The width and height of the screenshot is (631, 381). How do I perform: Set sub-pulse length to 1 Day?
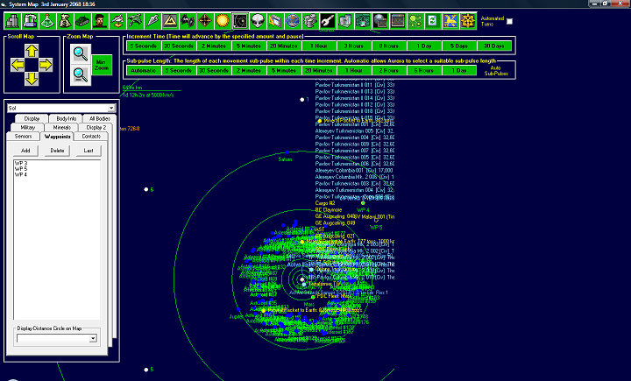pyautogui.click(x=459, y=70)
